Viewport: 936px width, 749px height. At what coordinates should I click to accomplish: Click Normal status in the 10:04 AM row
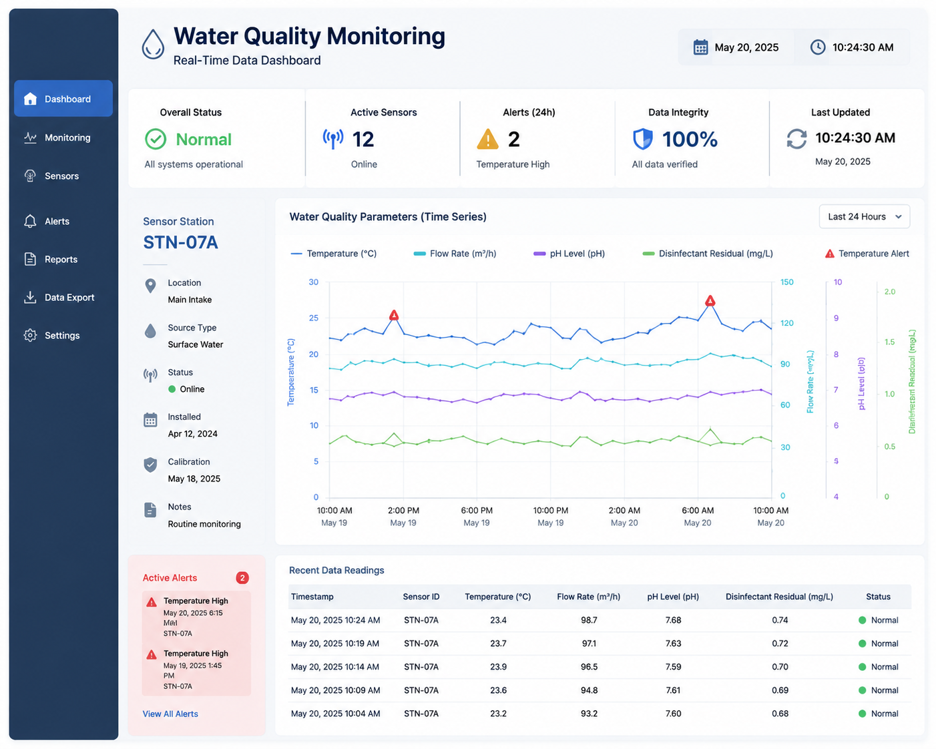coord(879,714)
